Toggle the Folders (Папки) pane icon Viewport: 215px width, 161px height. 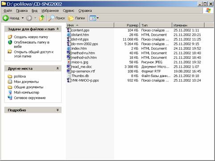[x=71, y=18]
